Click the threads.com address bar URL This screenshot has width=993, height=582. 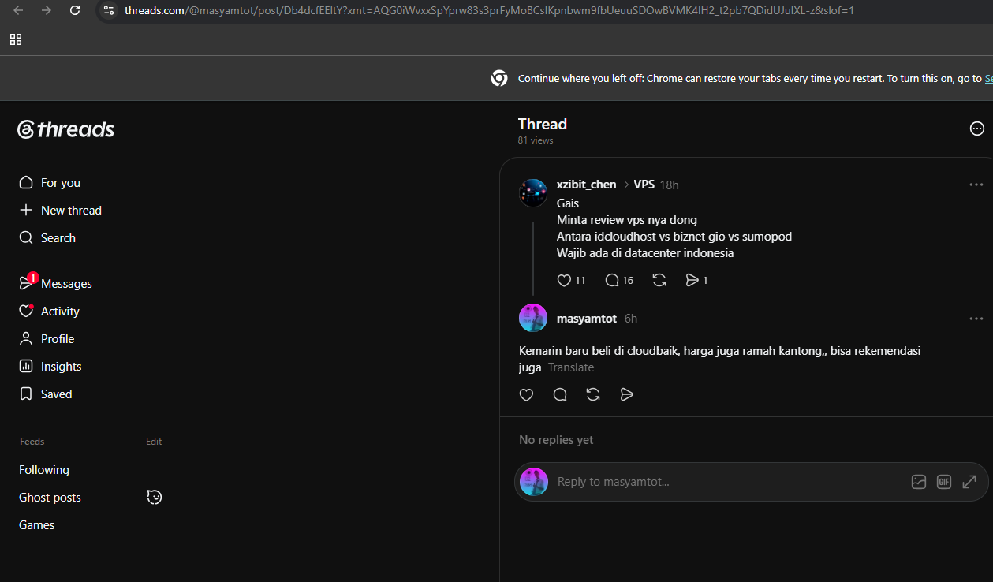click(x=489, y=10)
